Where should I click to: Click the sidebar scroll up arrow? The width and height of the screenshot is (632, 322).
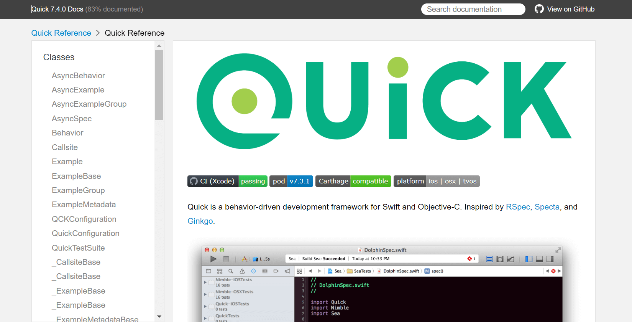click(x=159, y=46)
